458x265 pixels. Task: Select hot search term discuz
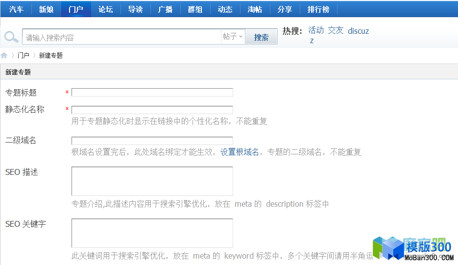pos(358,31)
